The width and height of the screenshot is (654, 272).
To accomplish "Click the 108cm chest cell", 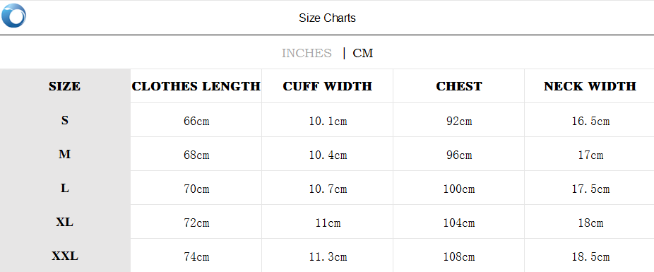I will [459, 256].
